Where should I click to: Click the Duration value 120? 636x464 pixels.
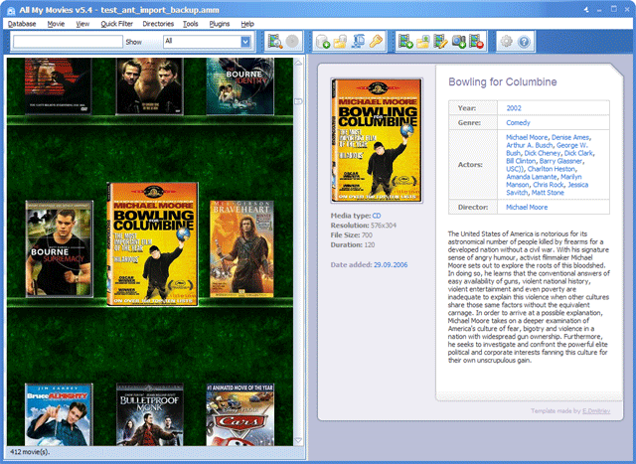point(370,245)
